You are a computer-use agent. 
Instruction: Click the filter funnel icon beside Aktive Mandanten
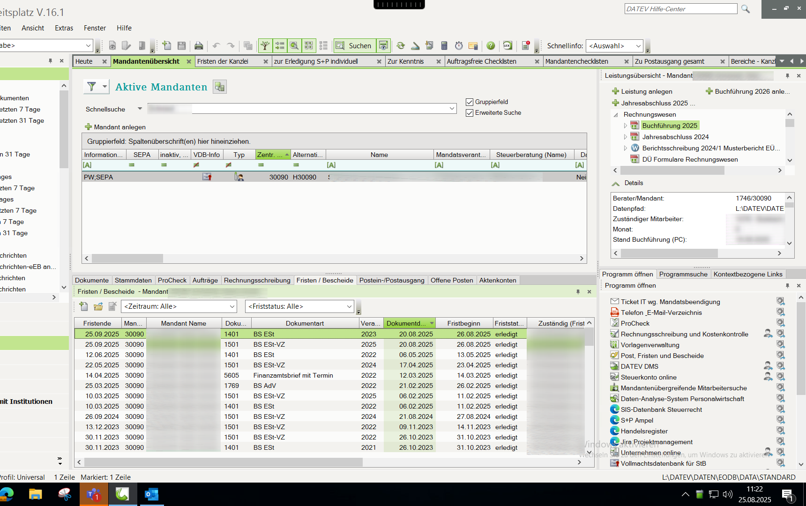(92, 87)
